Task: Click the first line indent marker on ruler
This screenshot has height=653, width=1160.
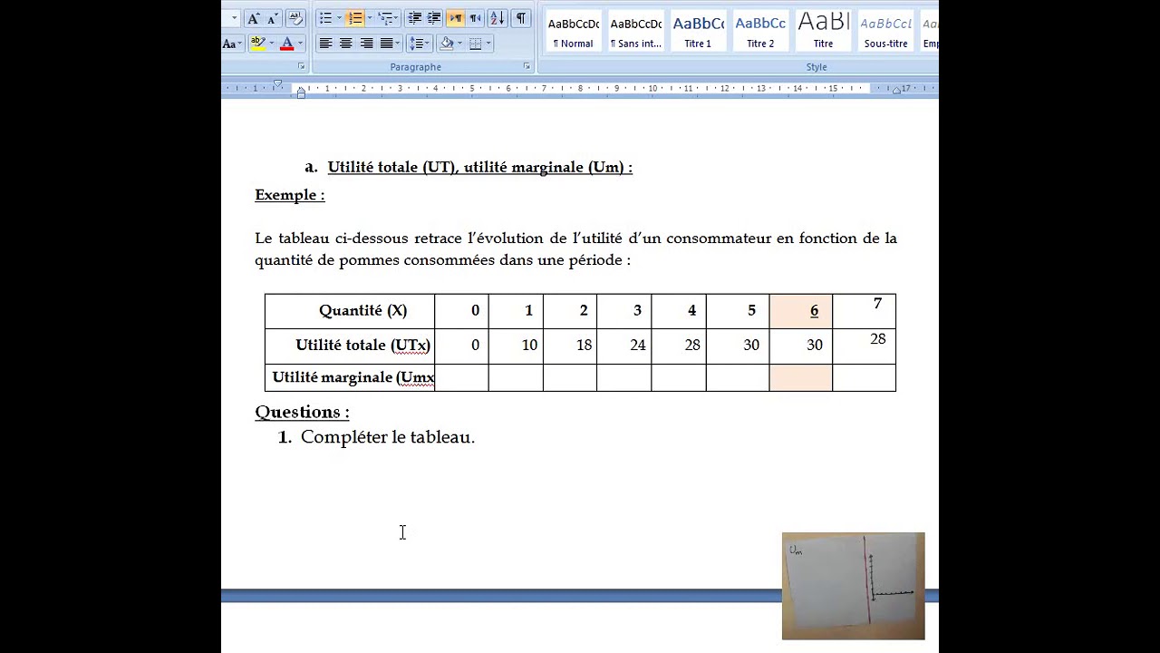Action: point(277,83)
